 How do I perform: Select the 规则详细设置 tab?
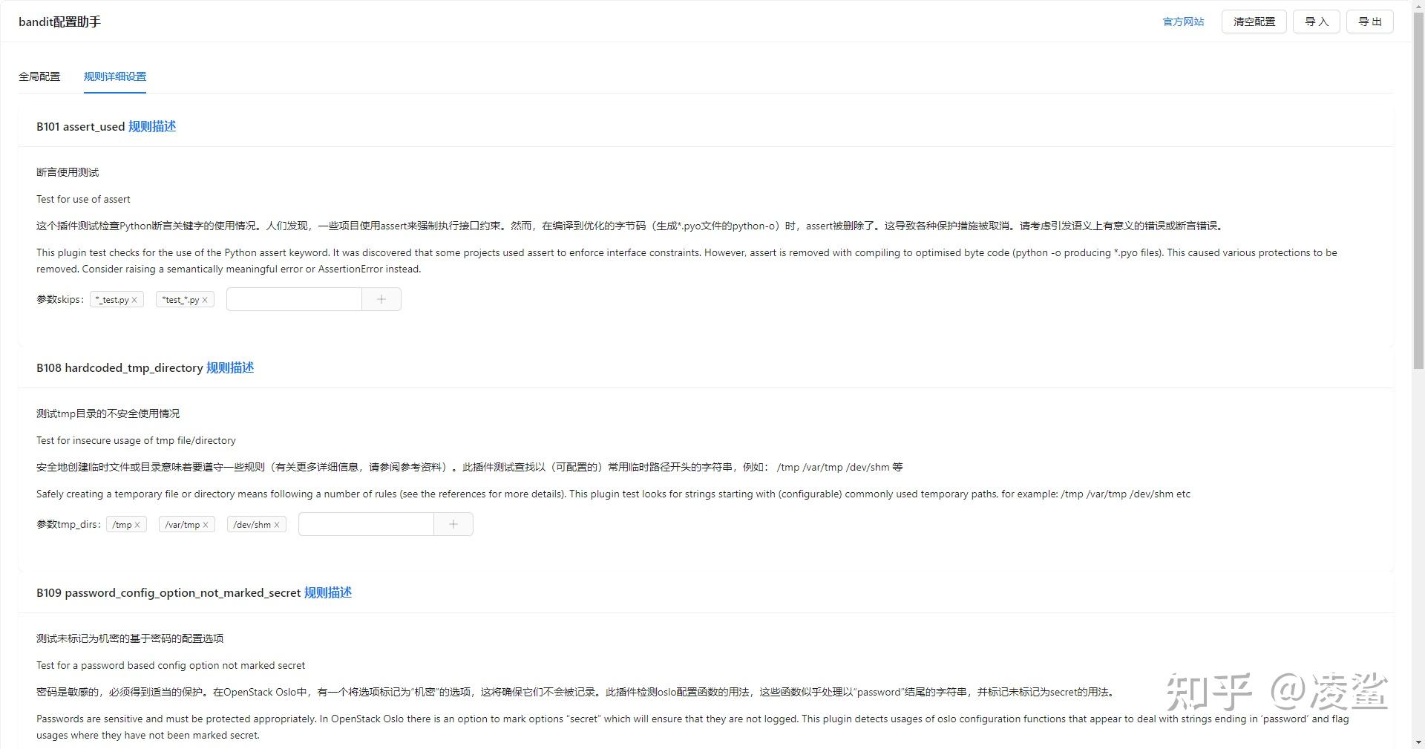pyautogui.click(x=115, y=76)
